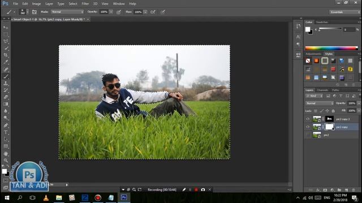Viewport: 362px width, 203px height.
Task: Hide the pic2 copy 2 layer
Action: point(308,119)
